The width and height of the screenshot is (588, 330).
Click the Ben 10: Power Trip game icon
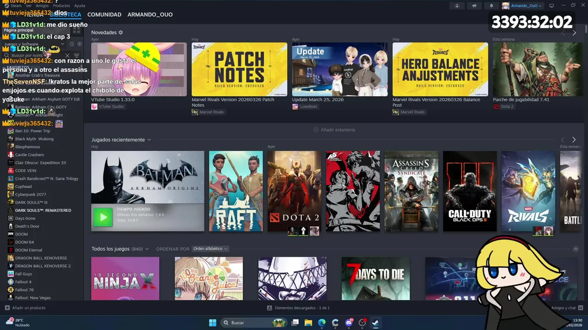pyautogui.click(x=11, y=131)
